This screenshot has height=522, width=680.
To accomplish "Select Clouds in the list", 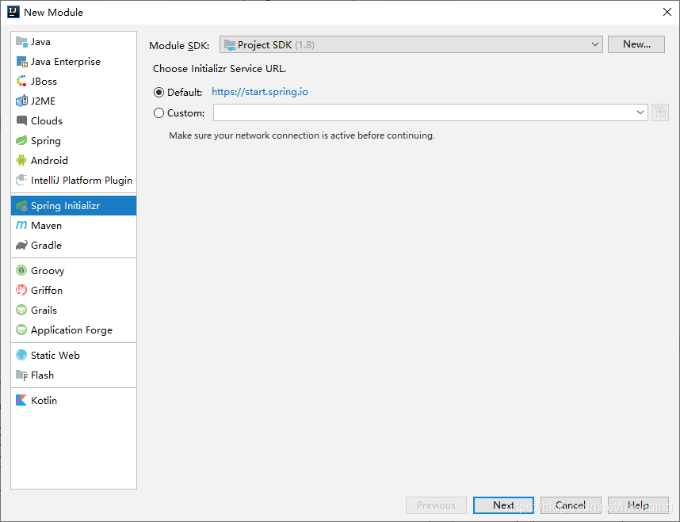I will click(x=74, y=120).
